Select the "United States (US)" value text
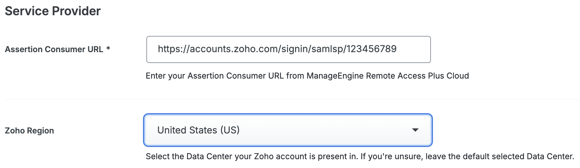The height and width of the screenshot is (168, 580). 199,130
